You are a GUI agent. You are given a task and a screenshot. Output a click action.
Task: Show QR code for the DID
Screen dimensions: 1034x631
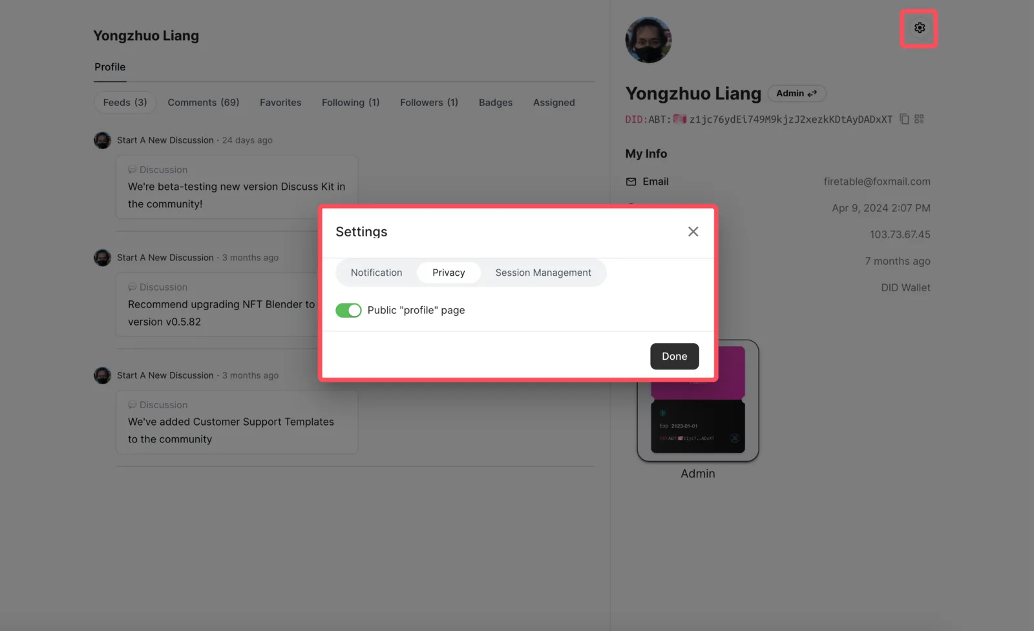[x=919, y=119]
